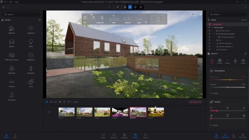Open the Help menu

coord(16,2)
